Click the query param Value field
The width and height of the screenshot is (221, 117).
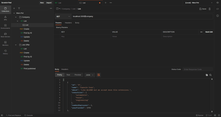(x=136, y=37)
